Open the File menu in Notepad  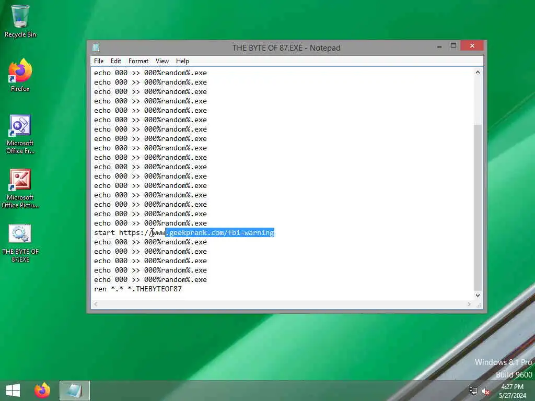pyautogui.click(x=99, y=61)
